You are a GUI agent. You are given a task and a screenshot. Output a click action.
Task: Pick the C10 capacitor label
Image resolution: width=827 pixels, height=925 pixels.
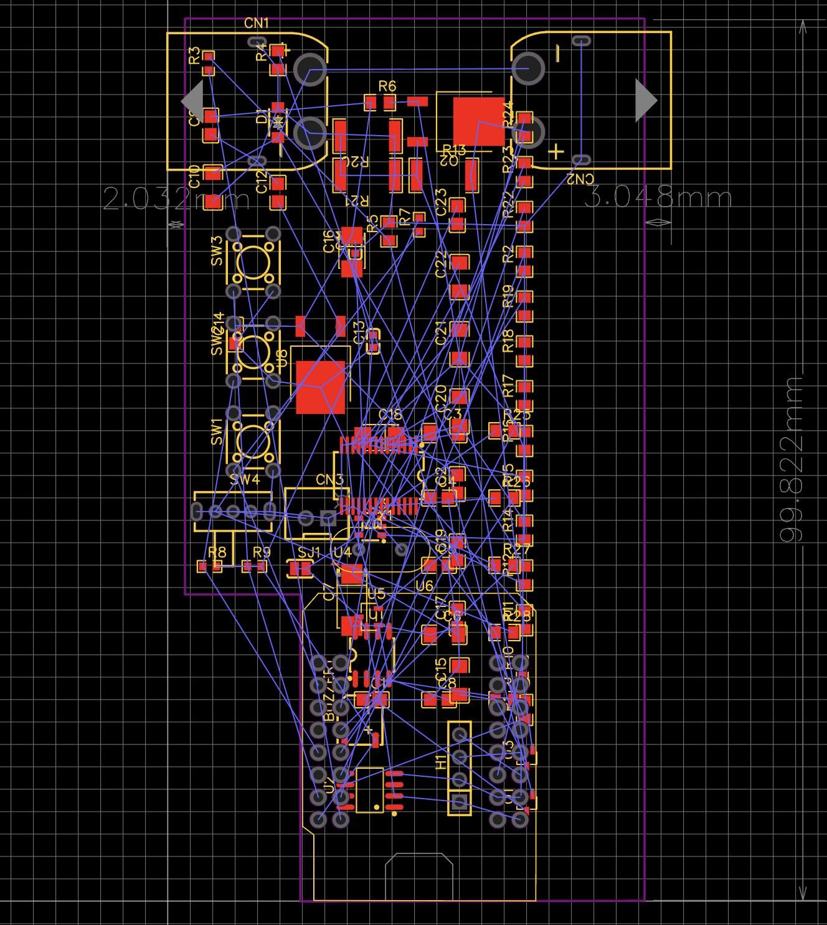[x=194, y=176]
